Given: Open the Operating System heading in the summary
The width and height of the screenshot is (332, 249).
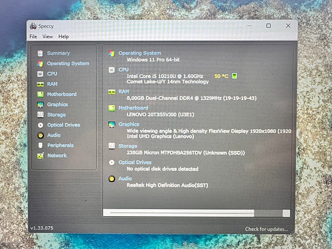Looking at the screenshot, I should pyautogui.click(x=140, y=53).
